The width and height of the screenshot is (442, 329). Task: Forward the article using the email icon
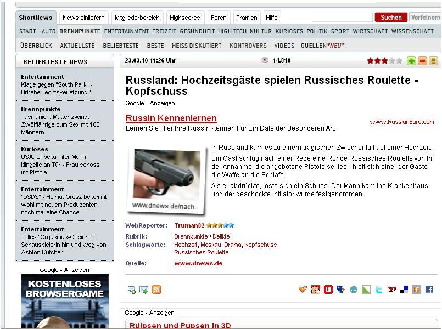pyautogui.click(x=143, y=289)
